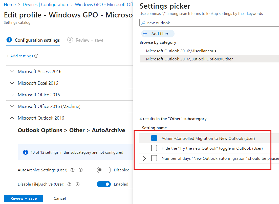Click the Outlook Options > Other > AutoArchive heading
This screenshot has height=204, width=279.
click(x=71, y=130)
